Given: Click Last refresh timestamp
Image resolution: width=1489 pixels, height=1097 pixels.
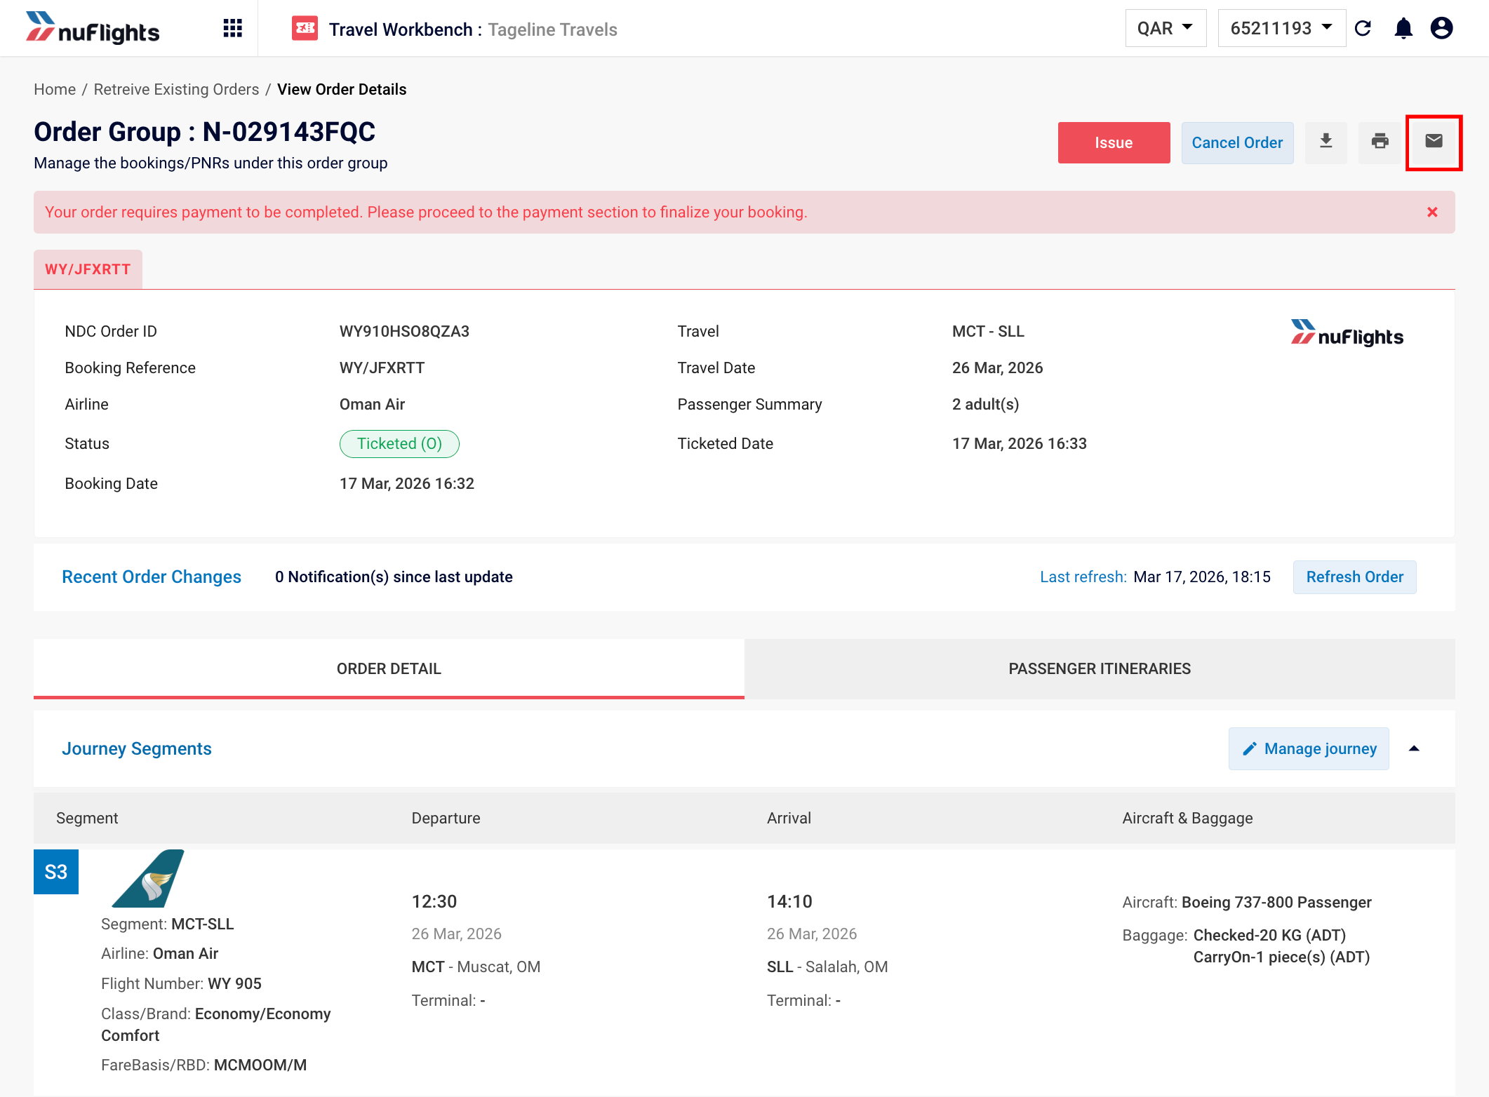Looking at the screenshot, I should (x=1201, y=577).
